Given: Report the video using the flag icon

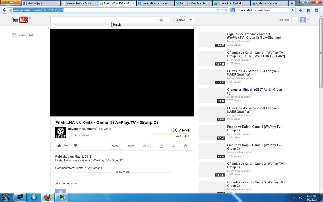Looking at the screenshot, I should pos(186,146).
